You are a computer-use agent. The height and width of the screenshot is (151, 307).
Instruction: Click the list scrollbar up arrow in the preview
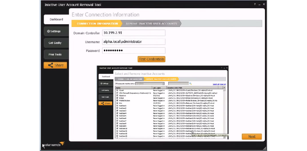224,88
